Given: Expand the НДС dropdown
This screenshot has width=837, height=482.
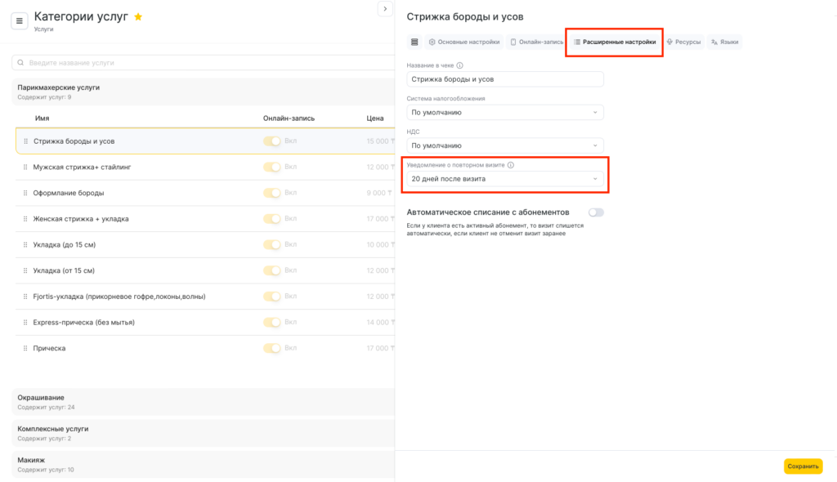Looking at the screenshot, I should point(505,145).
